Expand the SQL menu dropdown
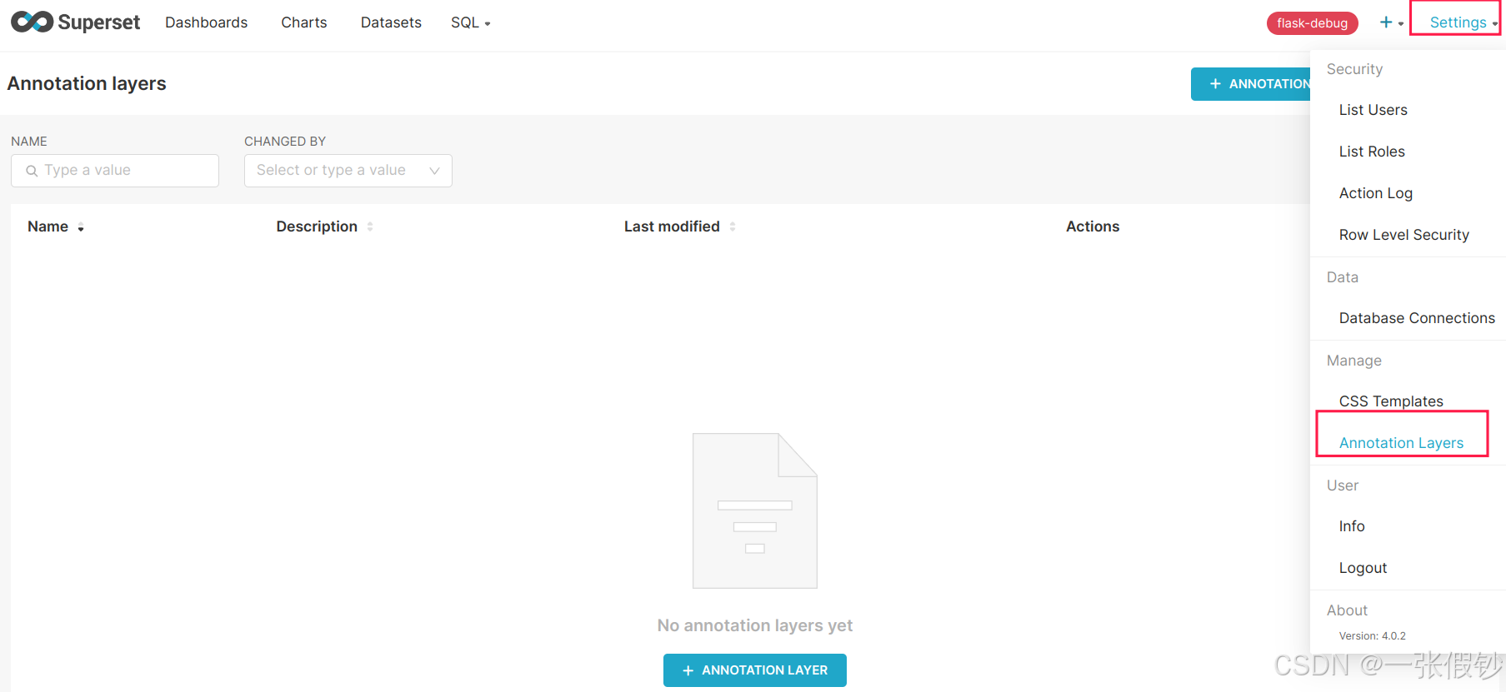Screen dimensions: 1506x692 [470, 22]
